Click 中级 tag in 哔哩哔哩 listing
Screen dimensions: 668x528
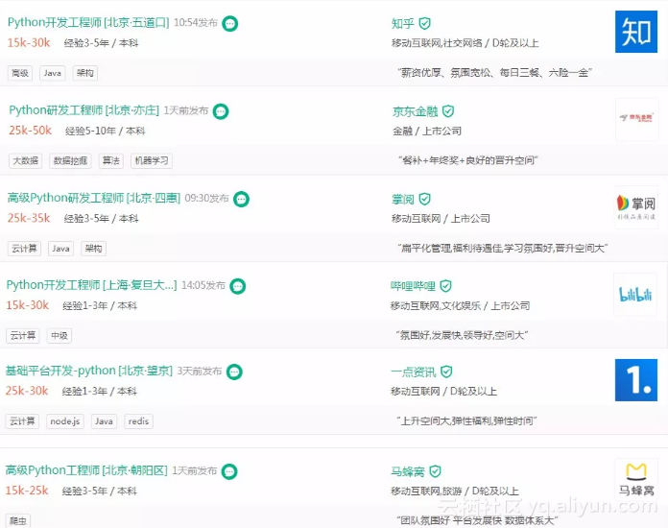[x=60, y=336]
